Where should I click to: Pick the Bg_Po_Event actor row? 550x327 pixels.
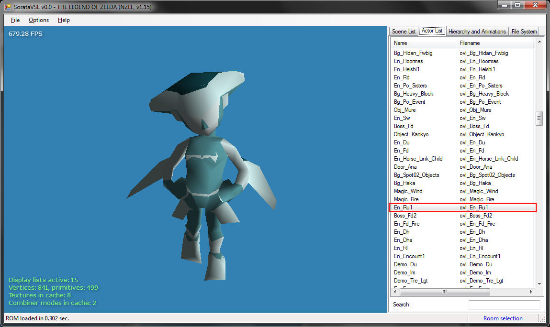pos(463,102)
